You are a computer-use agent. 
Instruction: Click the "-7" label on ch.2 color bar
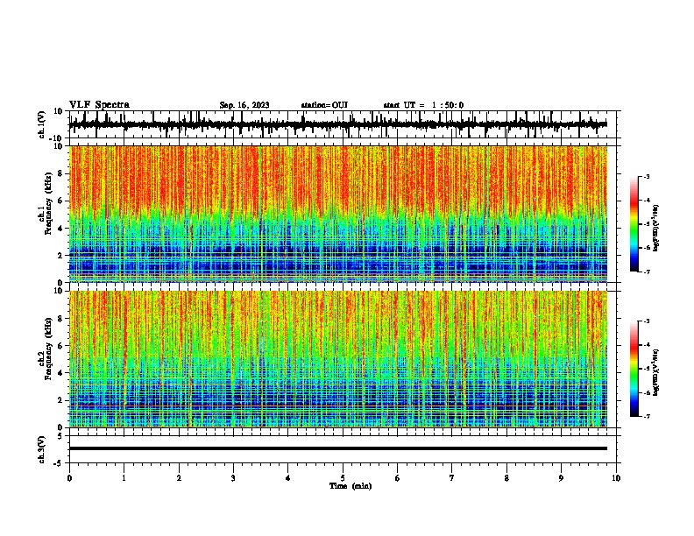(647, 416)
